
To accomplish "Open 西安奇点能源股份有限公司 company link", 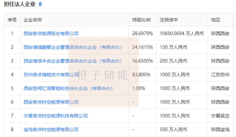I will pyautogui.click(x=51, y=34).
